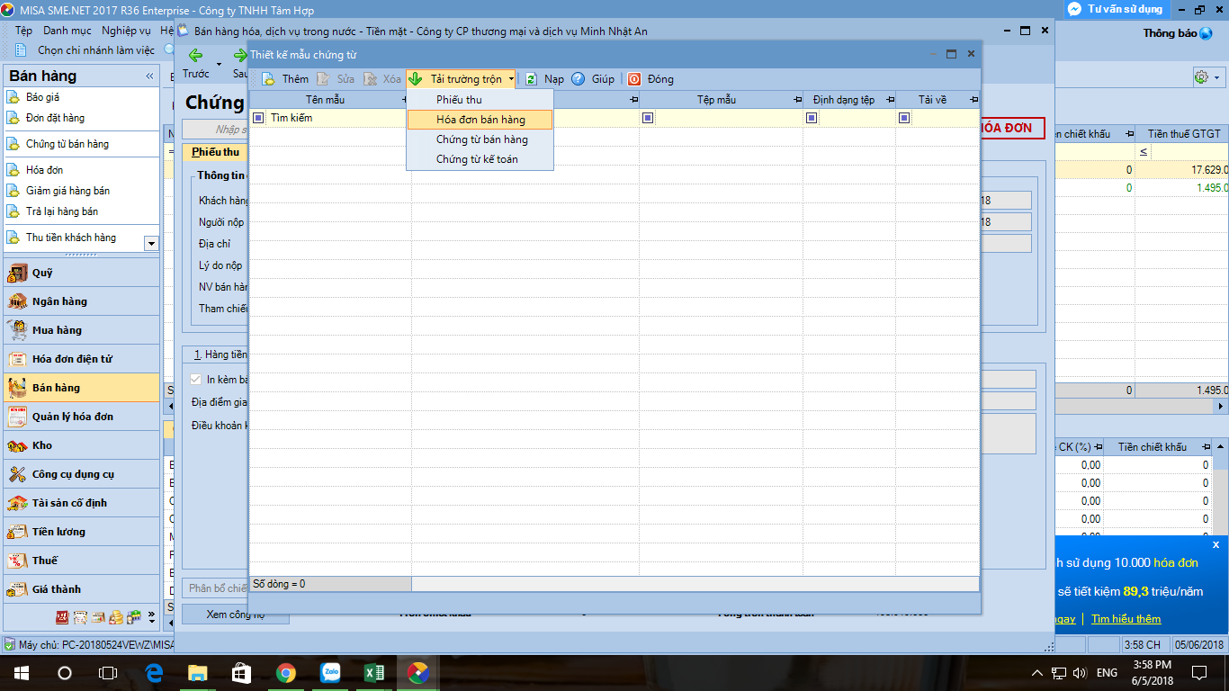The image size is (1229, 691).
Task: Click Chọn chi nhánh làm việc
Action: [96, 50]
